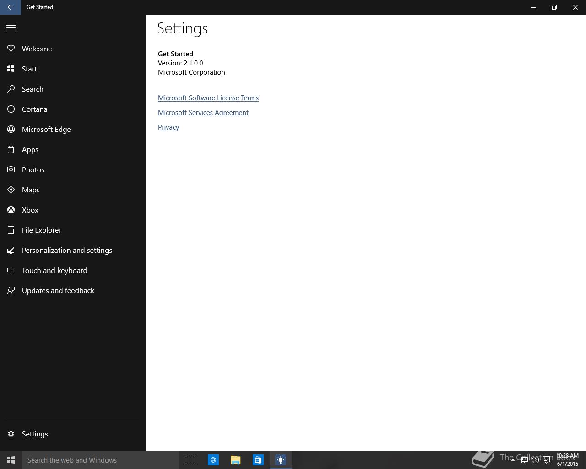This screenshot has height=469, width=586.
Task: Click the Version: 2.1.0.0 text
Action: [x=180, y=63]
